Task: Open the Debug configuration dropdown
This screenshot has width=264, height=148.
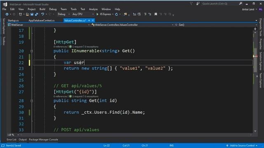Action: [64, 14]
